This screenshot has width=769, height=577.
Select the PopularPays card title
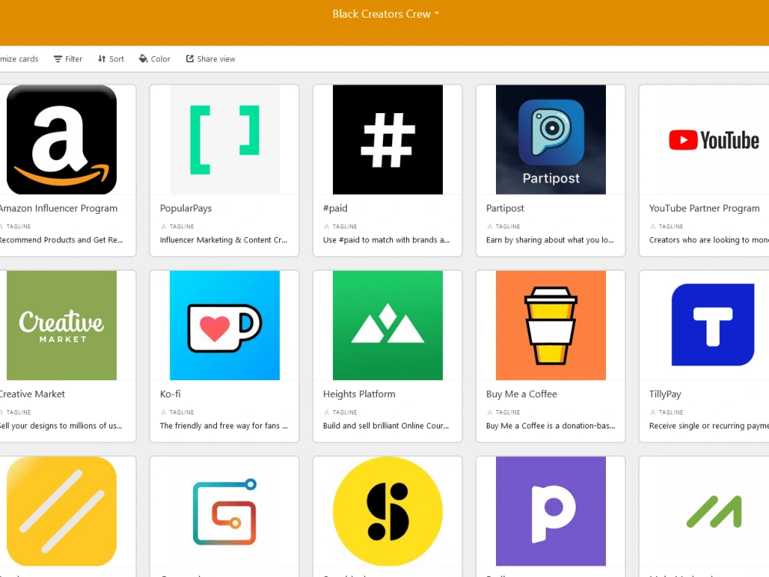pos(186,208)
